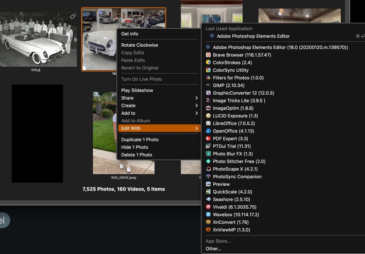Expand the Create submenu arrow
This screenshot has width=365, height=254.
[196, 105]
